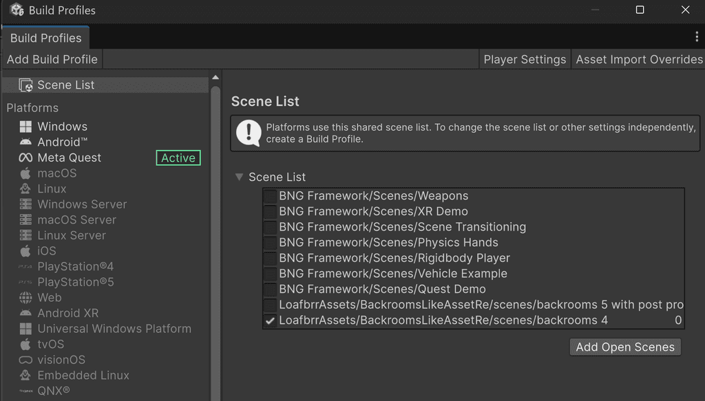Select the PlayStation®5 platform label

(76, 282)
